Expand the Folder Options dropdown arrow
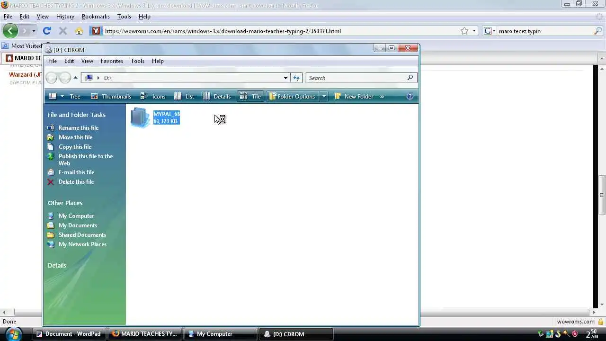Viewport: 606px width, 341px height. coord(324,96)
